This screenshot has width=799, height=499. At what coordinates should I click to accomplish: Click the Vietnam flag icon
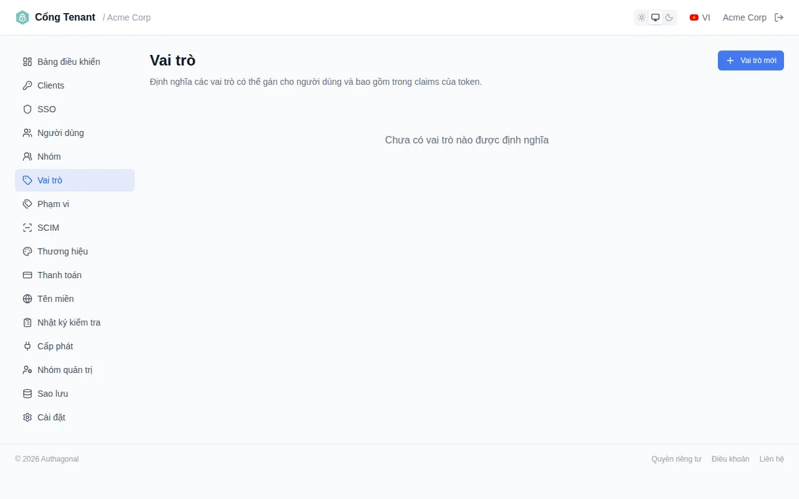click(694, 17)
